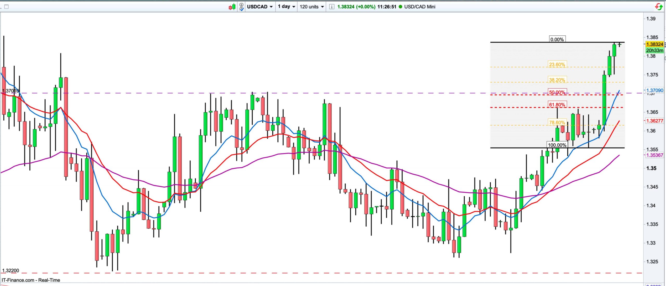Click the 38.20% Fibonacci retracement label
Screen dimensions: 666x286
tap(557, 80)
